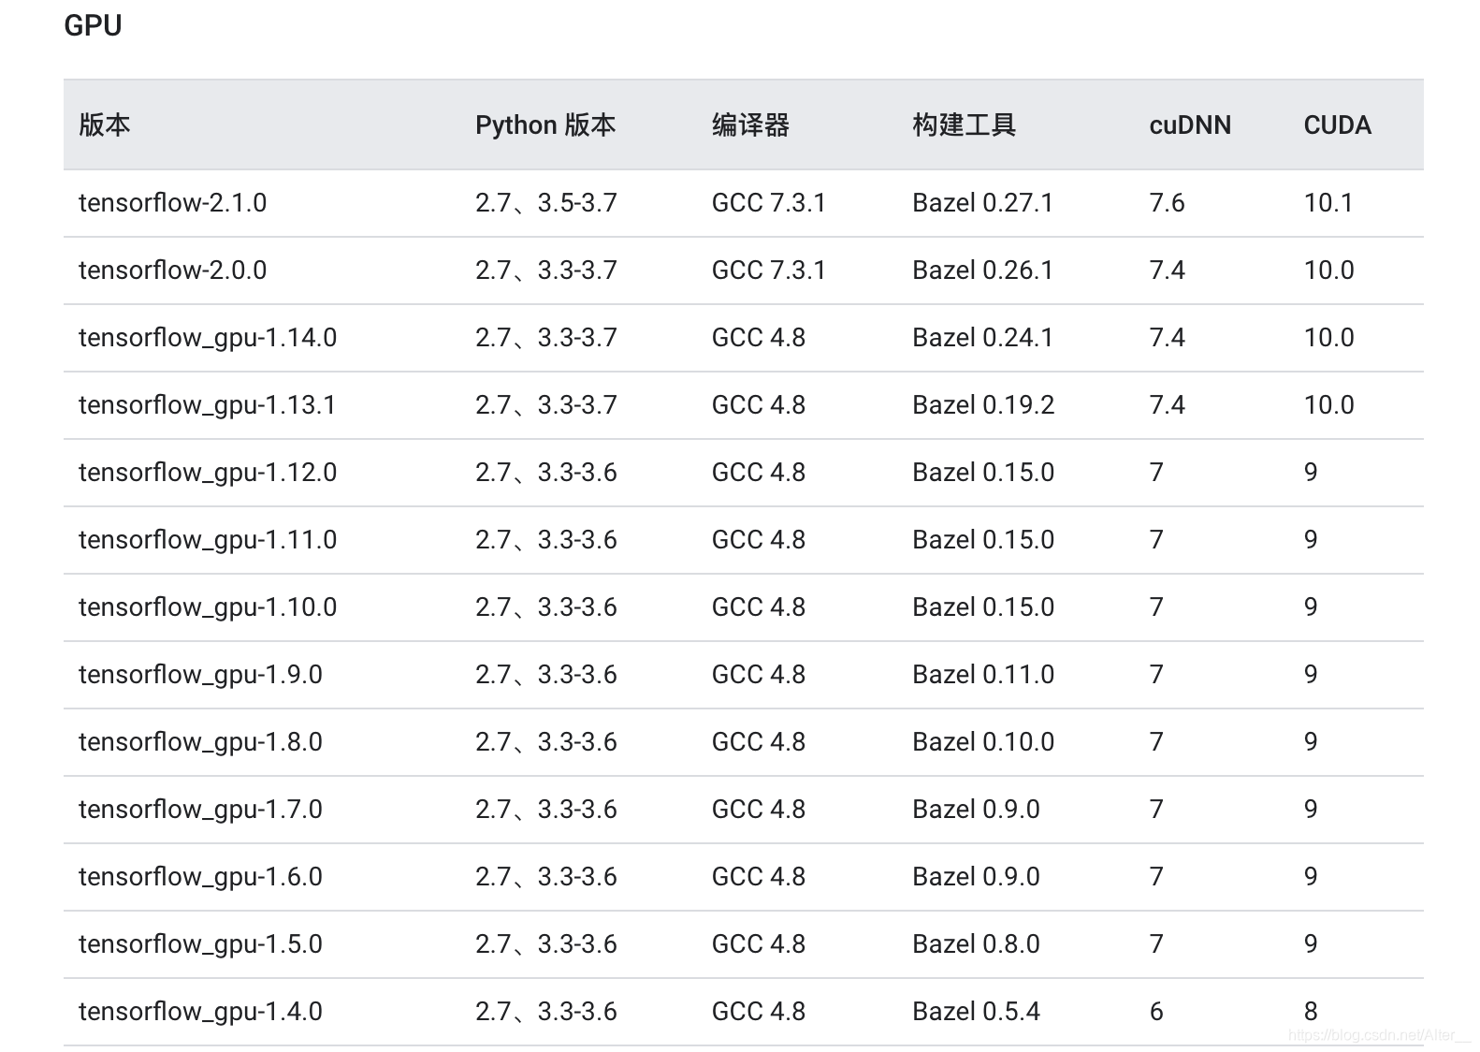Click the cuDNN column header
Image resolution: width=1480 pixels, height=1052 pixels.
click(1190, 124)
